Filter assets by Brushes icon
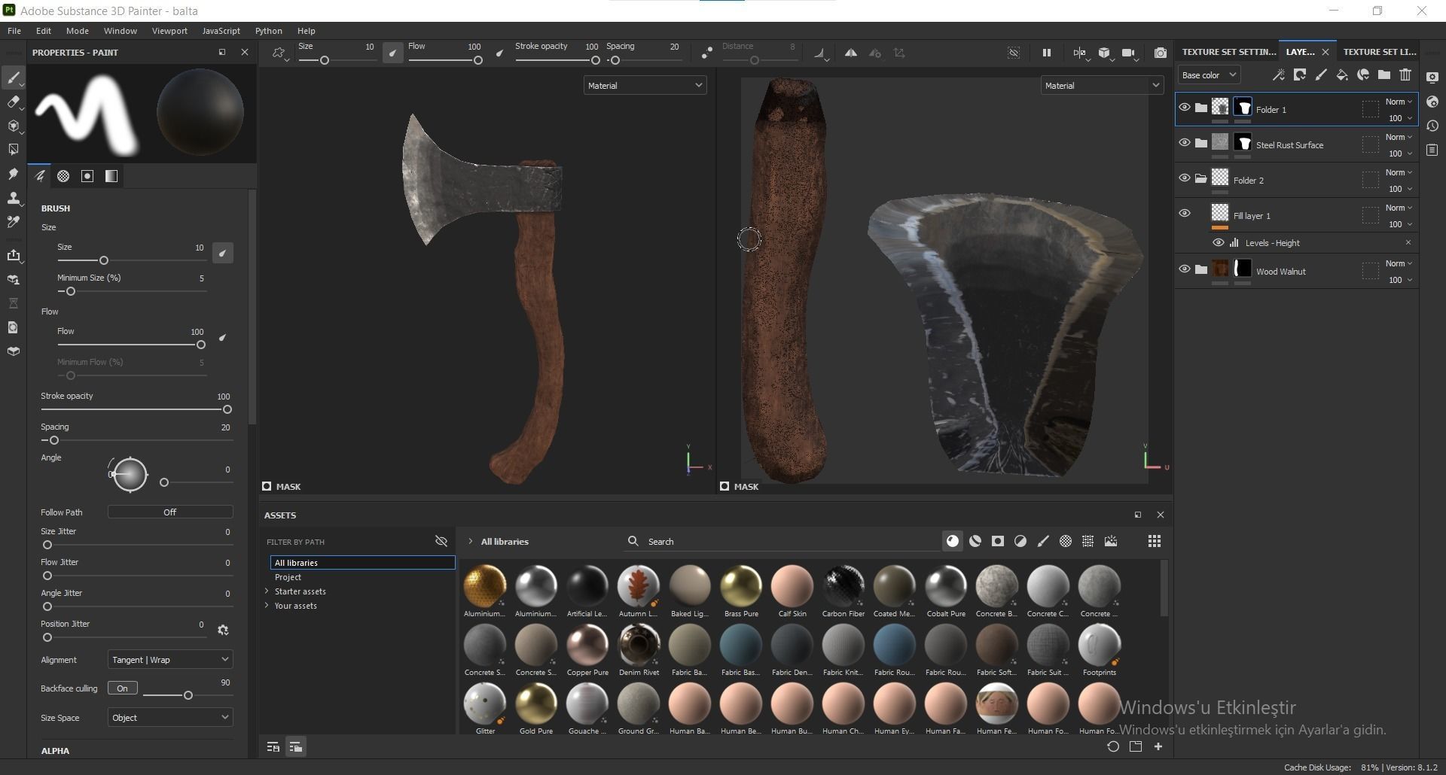Image resolution: width=1446 pixels, height=775 pixels. pyautogui.click(x=1043, y=541)
